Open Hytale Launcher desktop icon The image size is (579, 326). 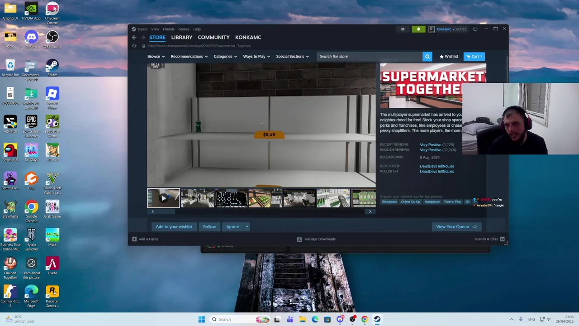click(31, 240)
